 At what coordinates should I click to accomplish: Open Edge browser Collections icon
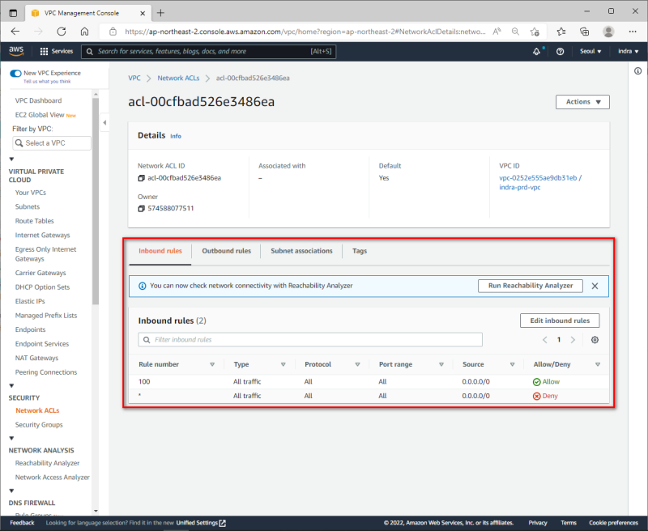pos(584,31)
